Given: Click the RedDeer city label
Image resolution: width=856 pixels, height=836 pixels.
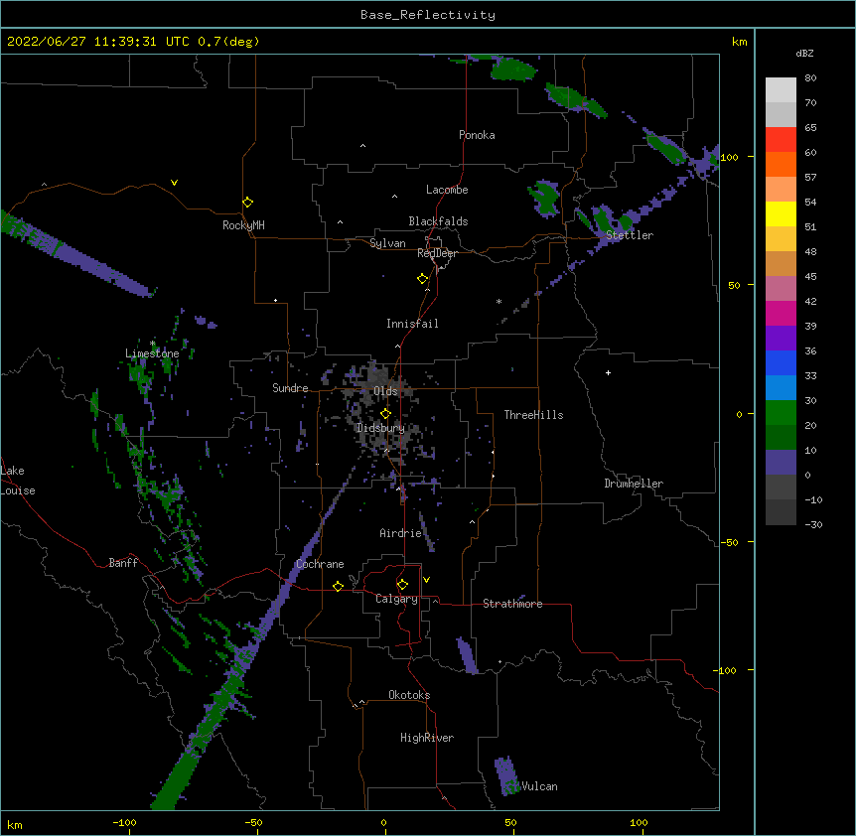Looking at the screenshot, I should tap(437, 253).
